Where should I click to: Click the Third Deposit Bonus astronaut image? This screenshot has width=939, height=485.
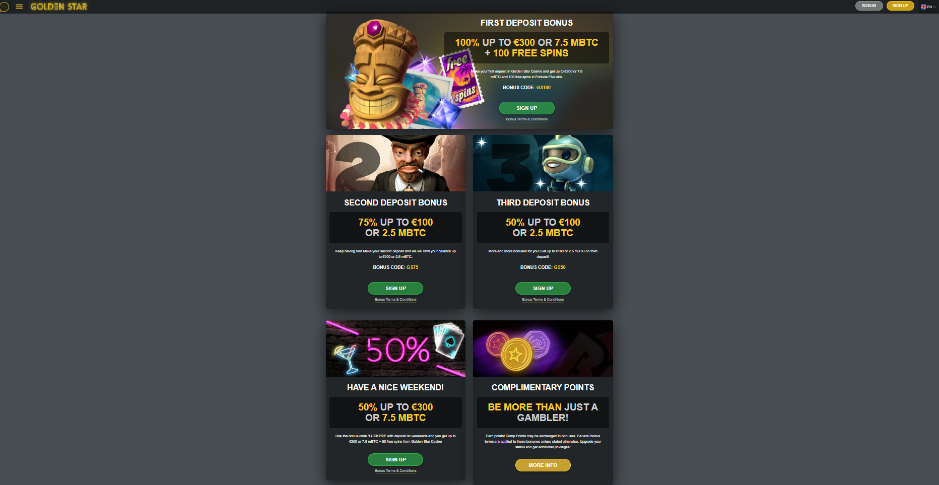coord(543,163)
